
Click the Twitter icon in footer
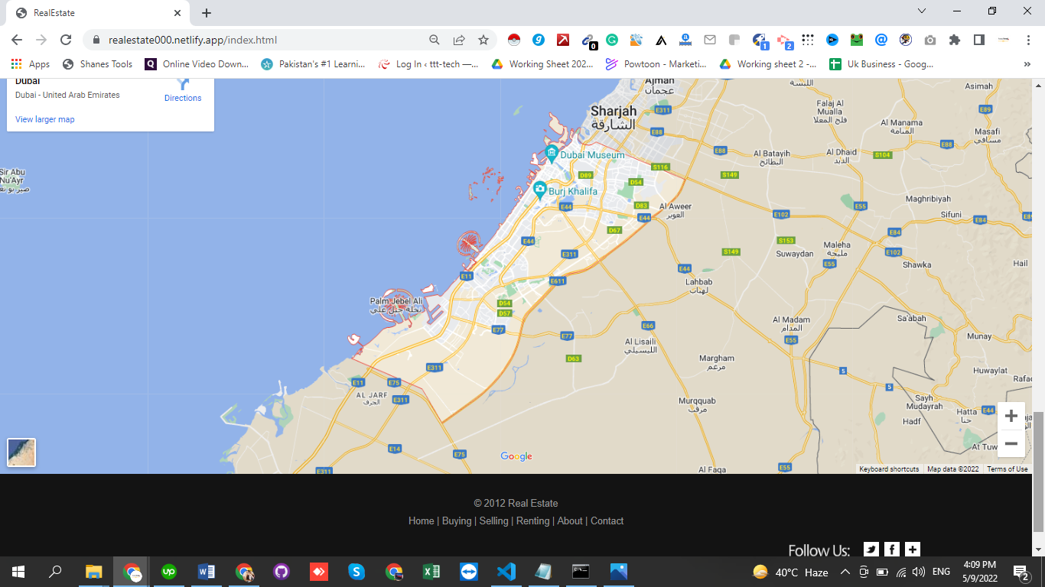pyautogui.click(x=871, y=549)
